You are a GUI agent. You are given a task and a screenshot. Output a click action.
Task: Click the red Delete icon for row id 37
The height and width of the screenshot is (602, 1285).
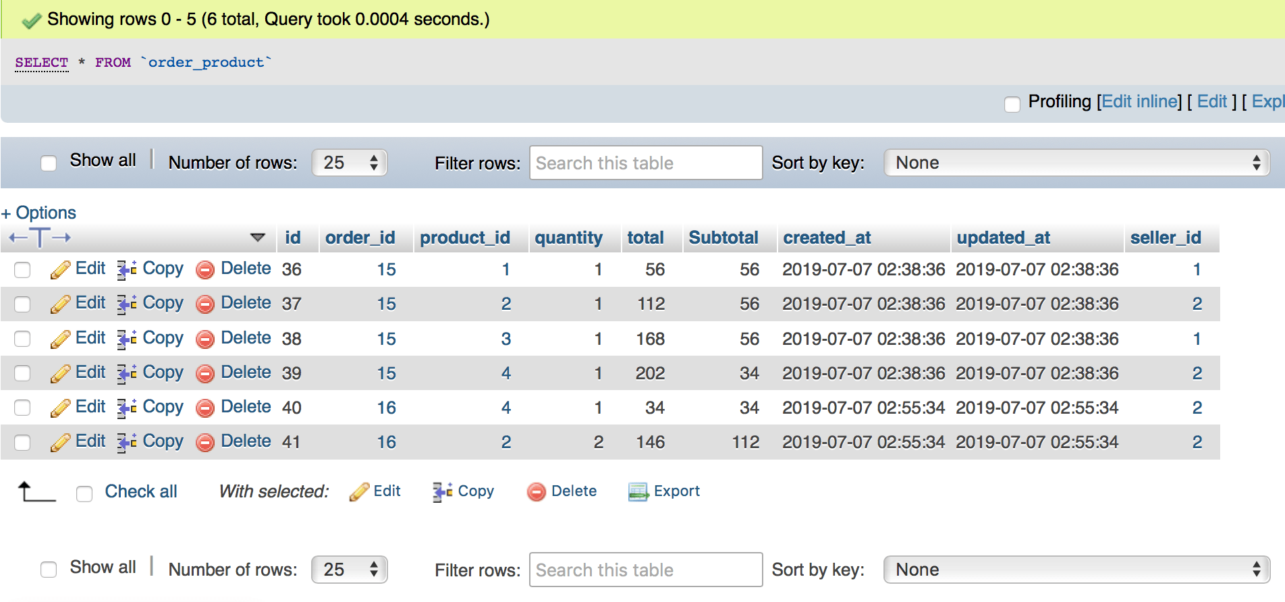(205, 304)
